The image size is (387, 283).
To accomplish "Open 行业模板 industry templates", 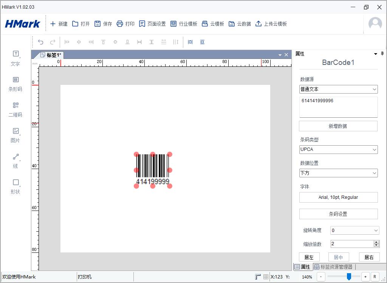I will click(184, 24).
